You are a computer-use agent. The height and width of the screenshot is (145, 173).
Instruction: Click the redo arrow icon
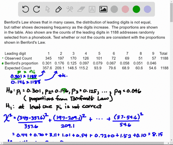point(36,9)
